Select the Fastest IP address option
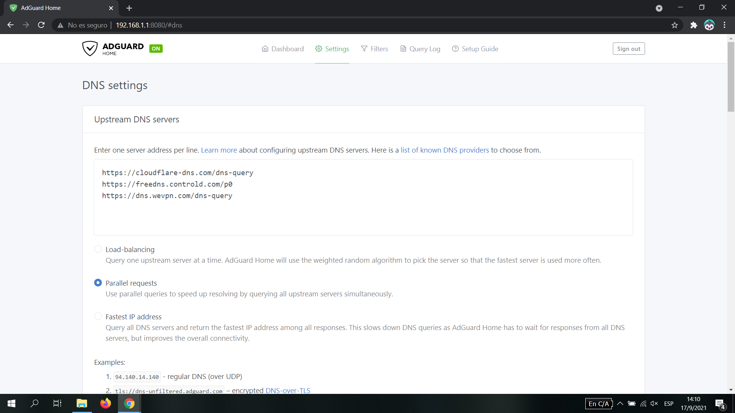This screenshot has height=413, width=735. tap(98, 317)
